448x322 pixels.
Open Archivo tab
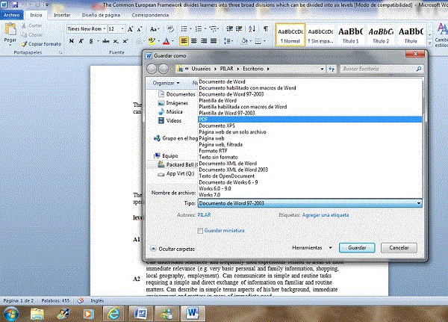point(12,15)
